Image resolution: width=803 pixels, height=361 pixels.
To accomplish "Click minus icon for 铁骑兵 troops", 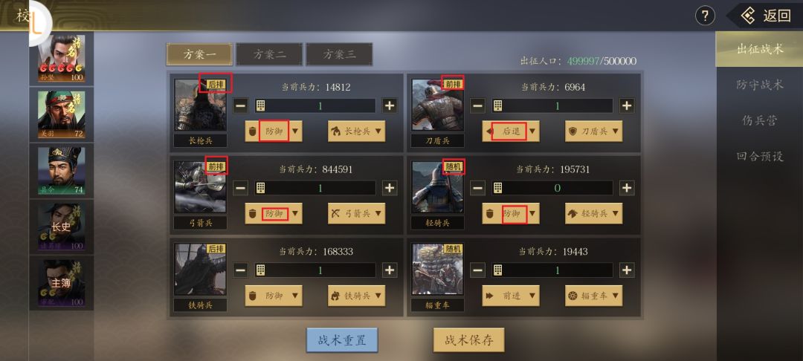I will coord(240,270).
